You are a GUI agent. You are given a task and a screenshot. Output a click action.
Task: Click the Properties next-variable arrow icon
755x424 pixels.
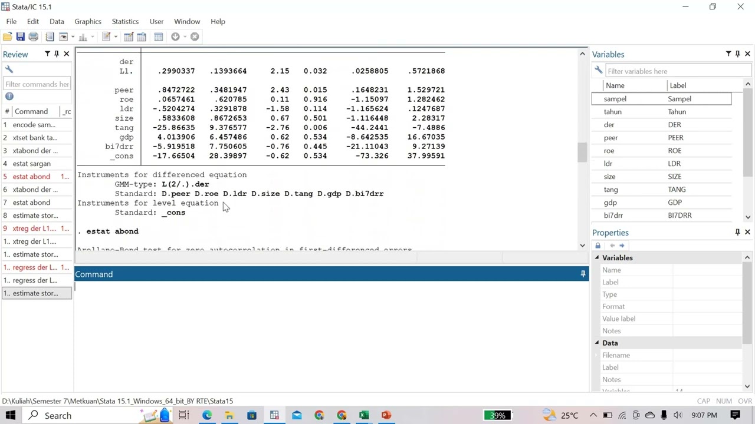pyautogui.click(x=622, y=246)
